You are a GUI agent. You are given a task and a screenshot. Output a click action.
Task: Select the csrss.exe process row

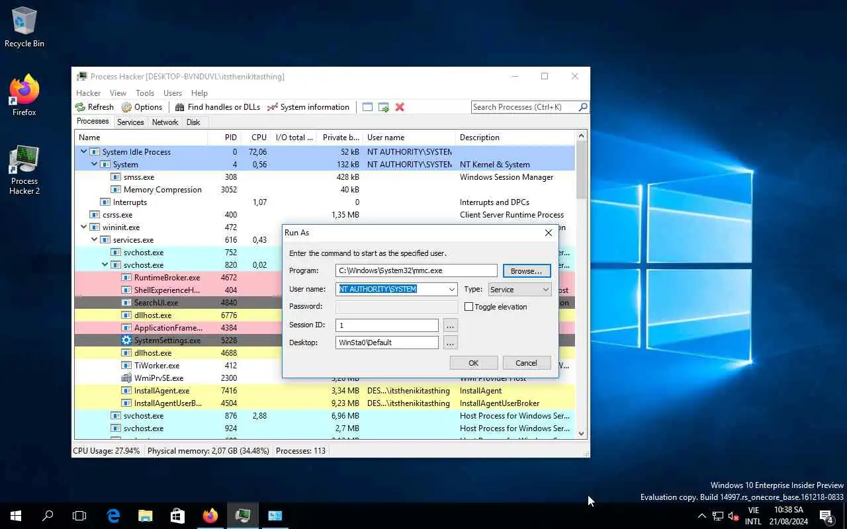[324, 215]
